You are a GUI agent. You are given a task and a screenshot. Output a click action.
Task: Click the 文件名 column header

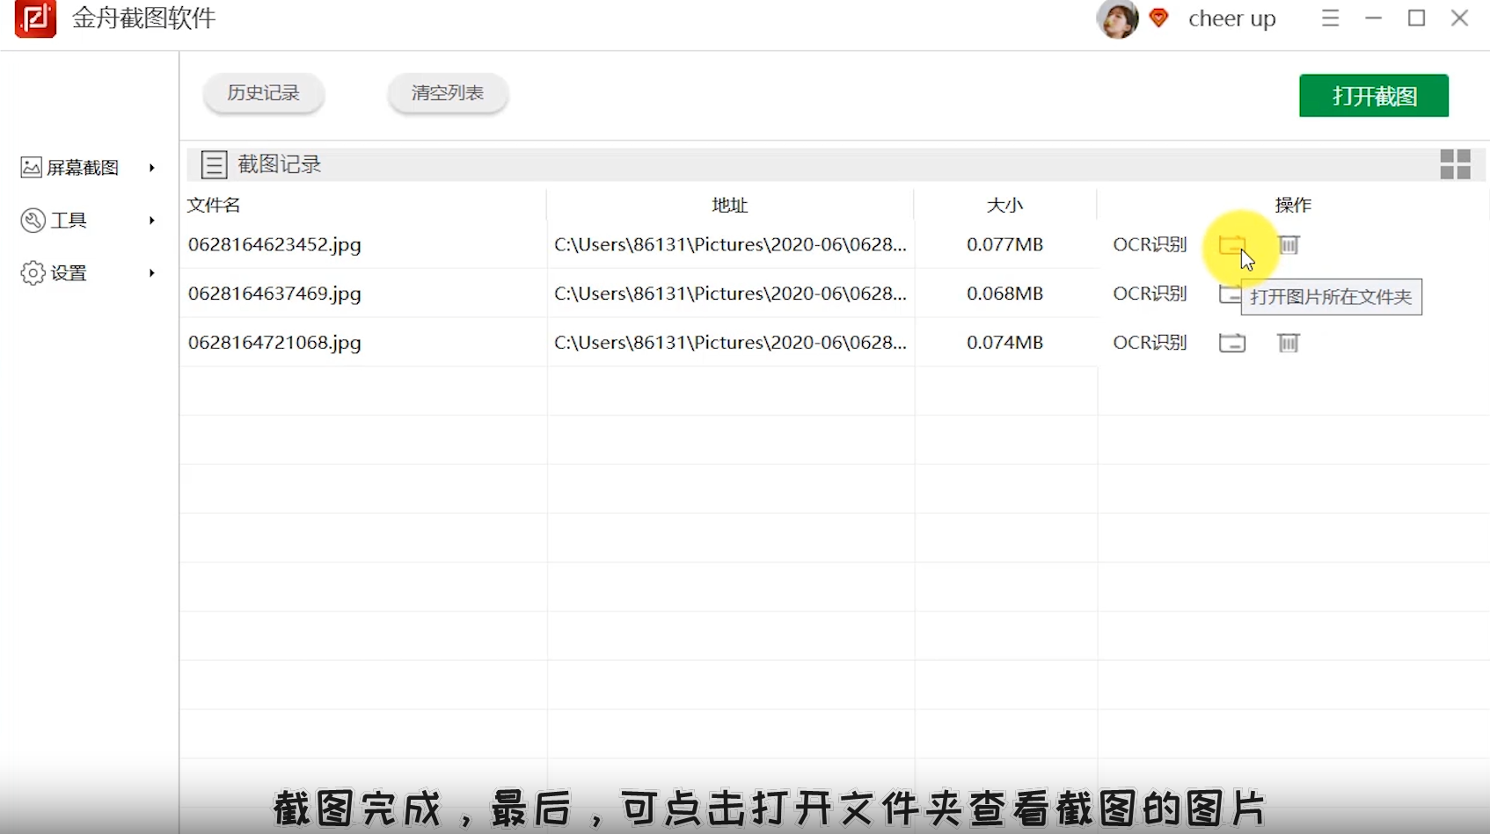[214, 205]
